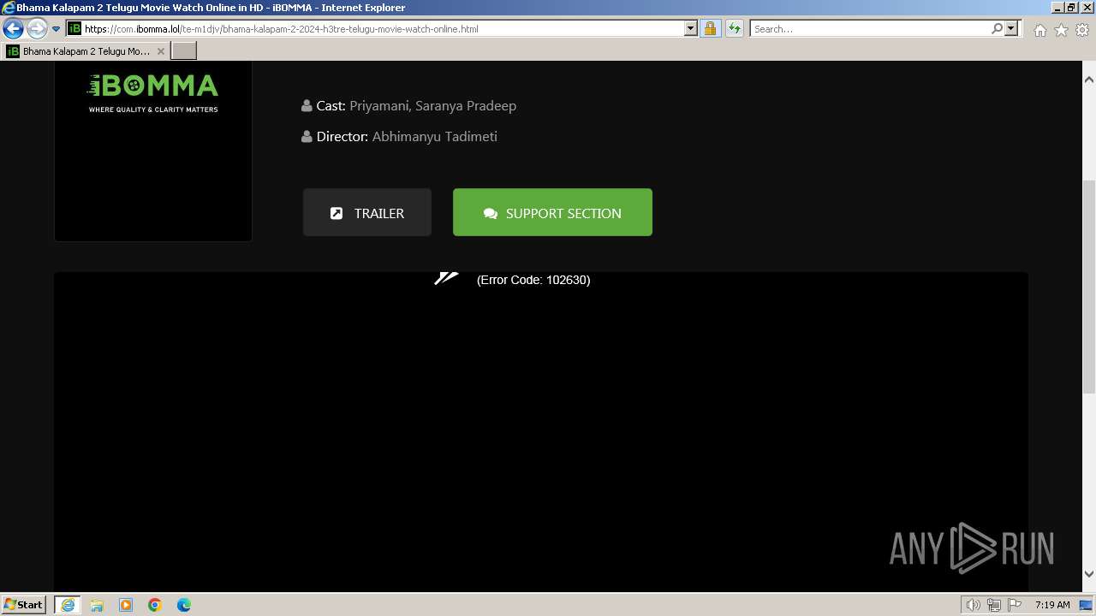The image size is (1096, 616).
Task: Click the page scrollbar up arrow
Action: pyautogui.click(x=1089, y=80)
